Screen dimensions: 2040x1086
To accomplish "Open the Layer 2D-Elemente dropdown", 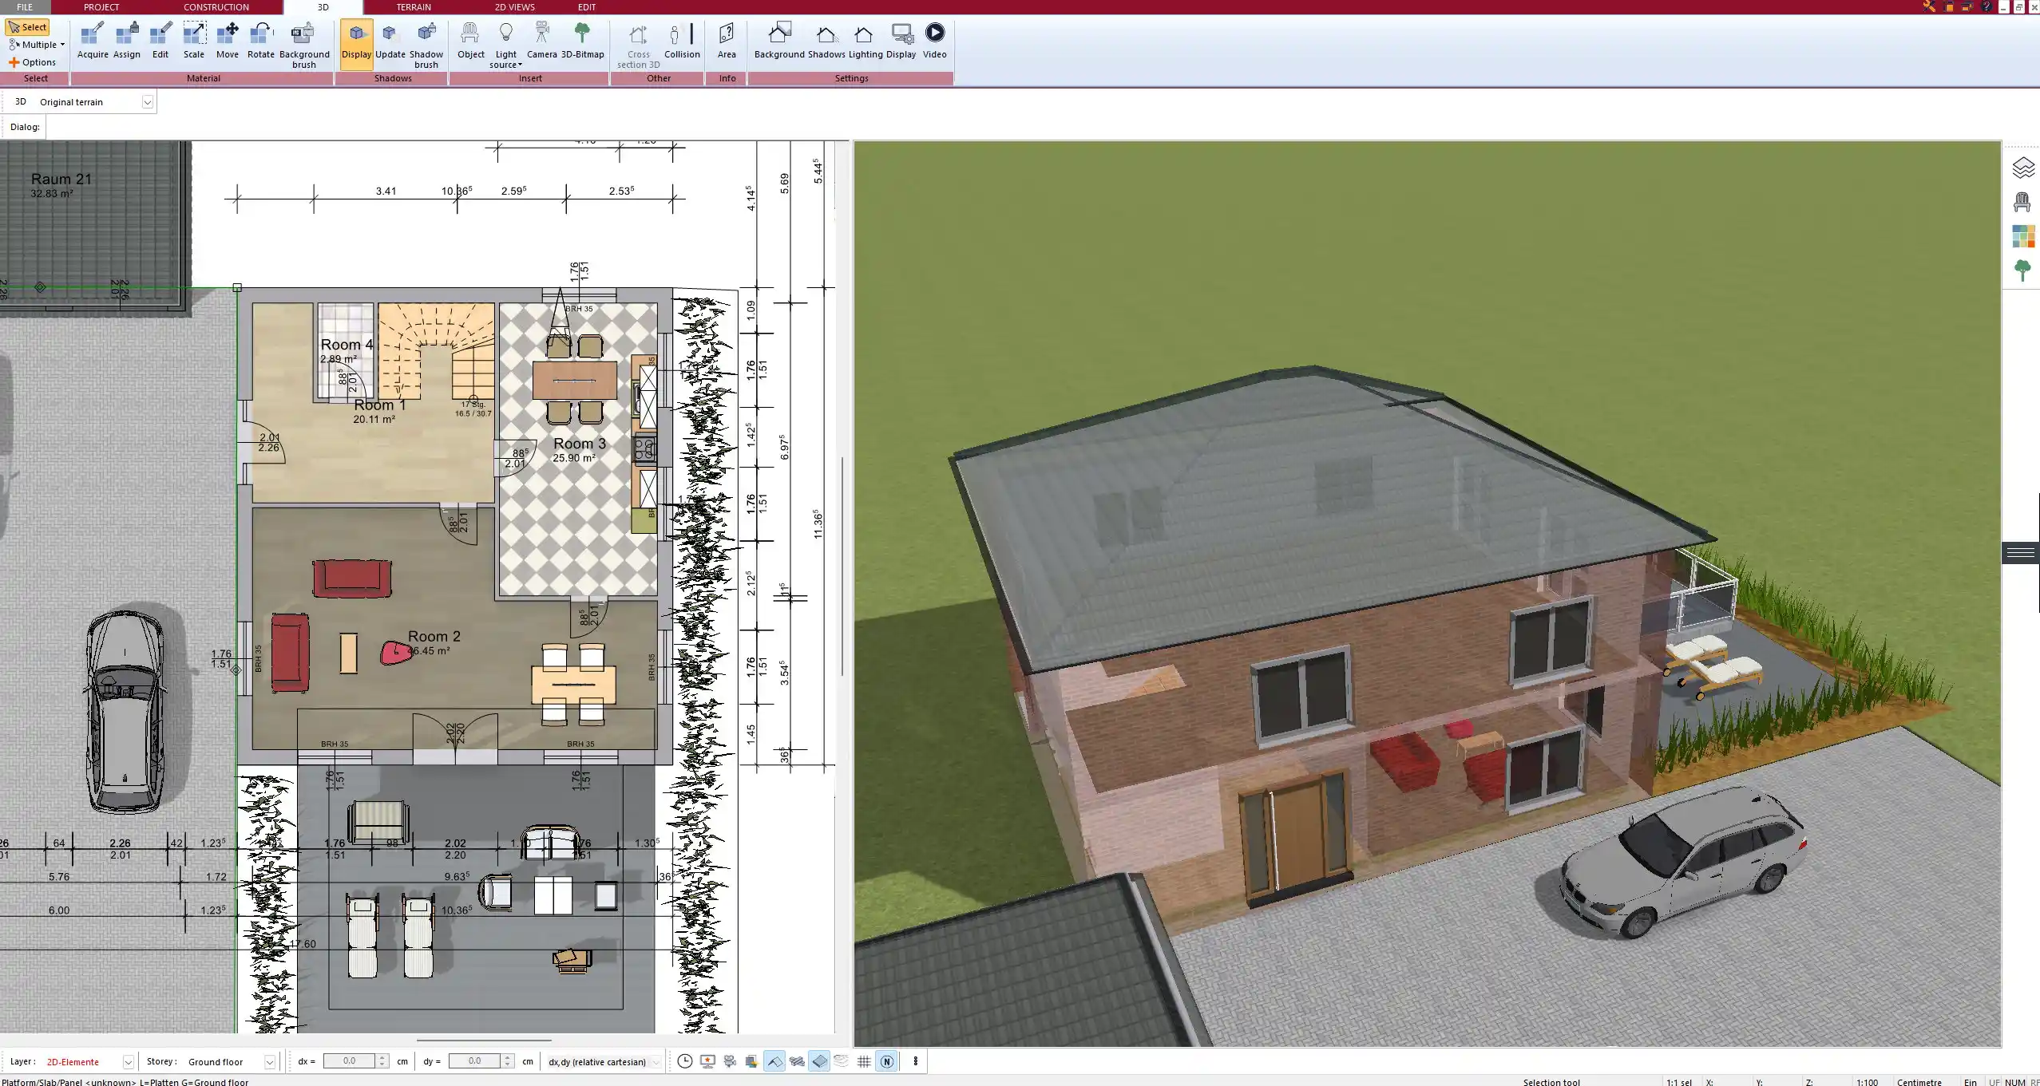I will click(x=128, y=1062).
